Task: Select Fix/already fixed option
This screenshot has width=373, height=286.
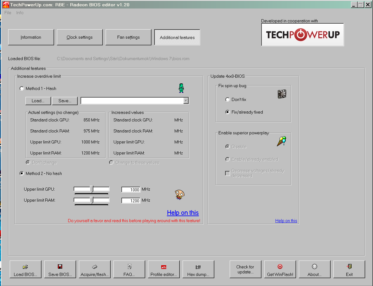Action: tap(228, 112)
